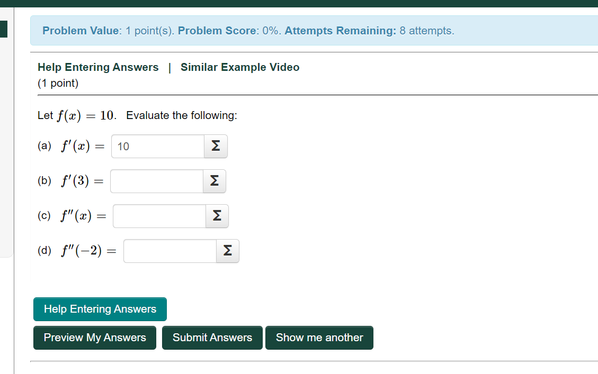
Task: Watch the Similar Example Video
Action: click(239, 67)
